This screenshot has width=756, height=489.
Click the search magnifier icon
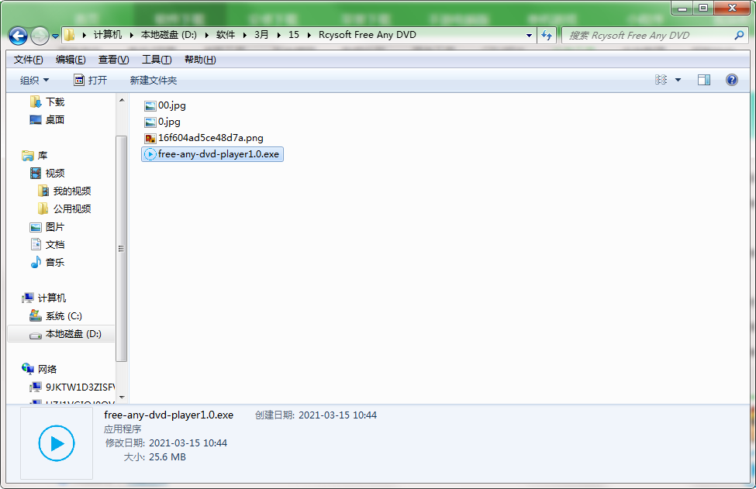(x=739, y=35)
